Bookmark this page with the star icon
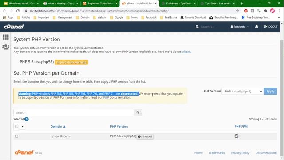This screenshot has width=284, height=160. point(237,11)
